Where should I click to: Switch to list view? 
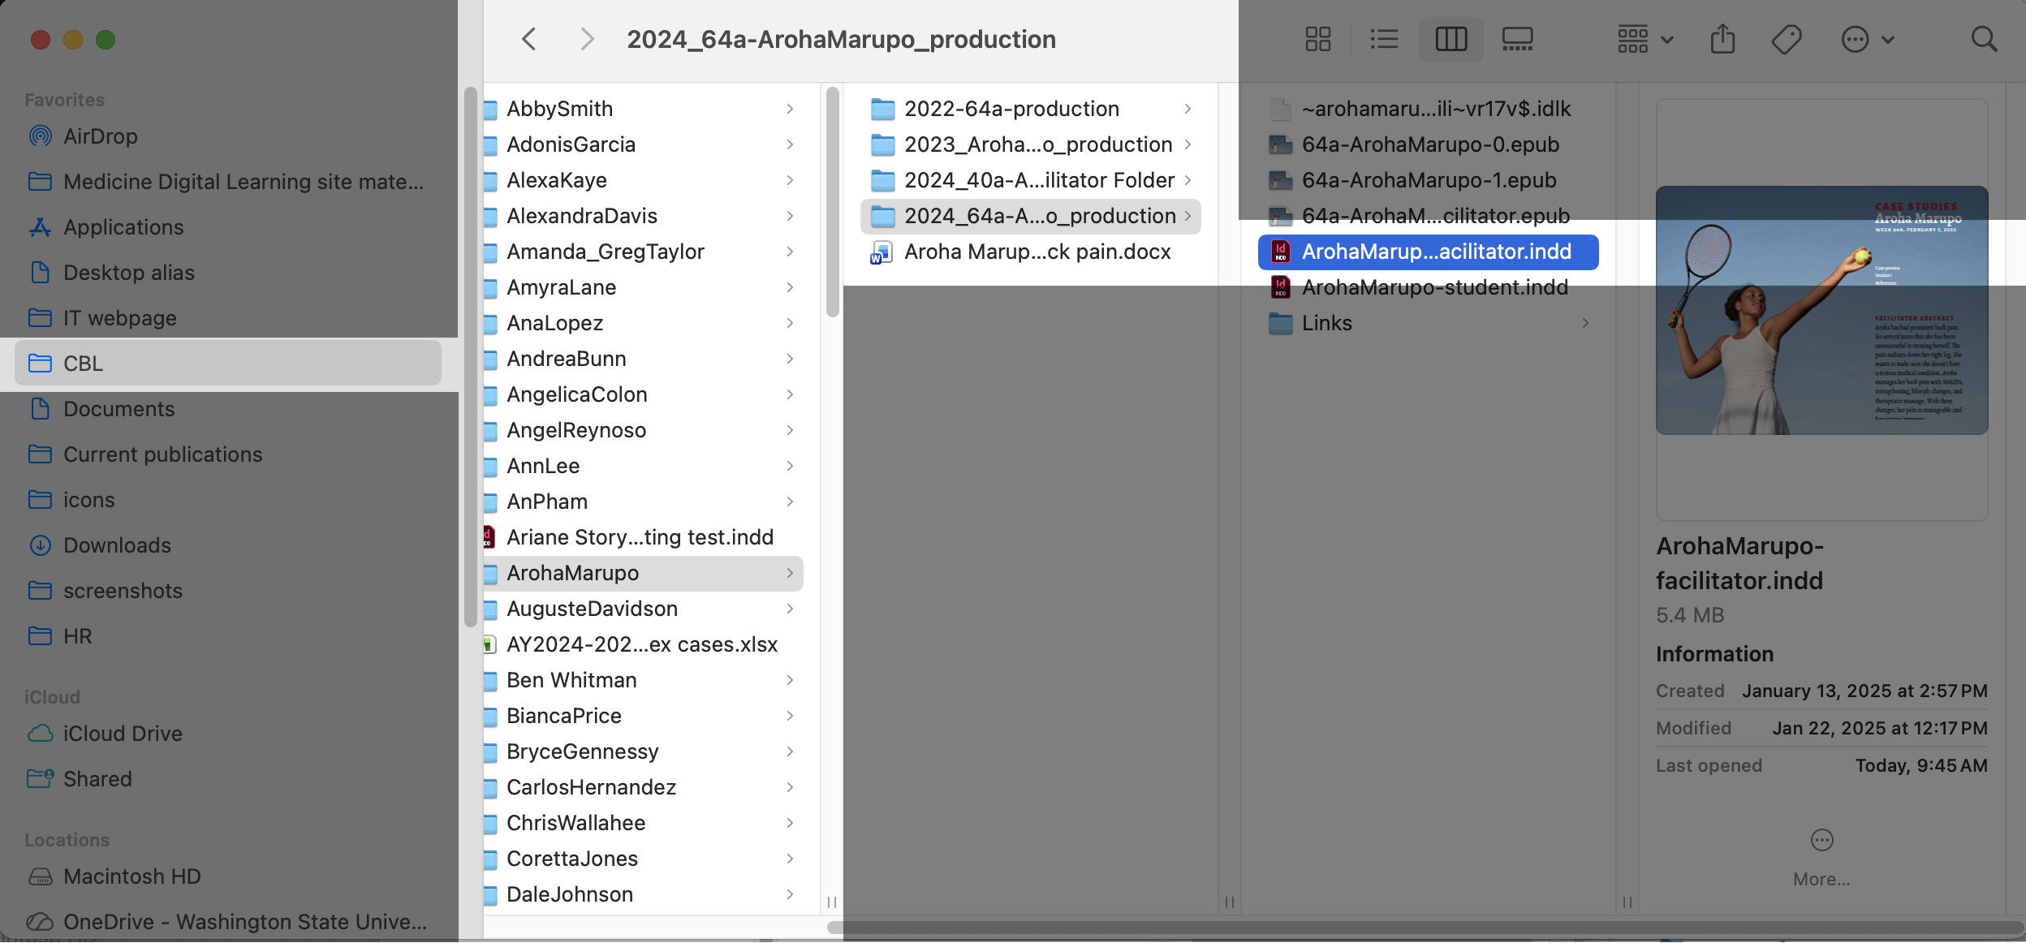1384,39
